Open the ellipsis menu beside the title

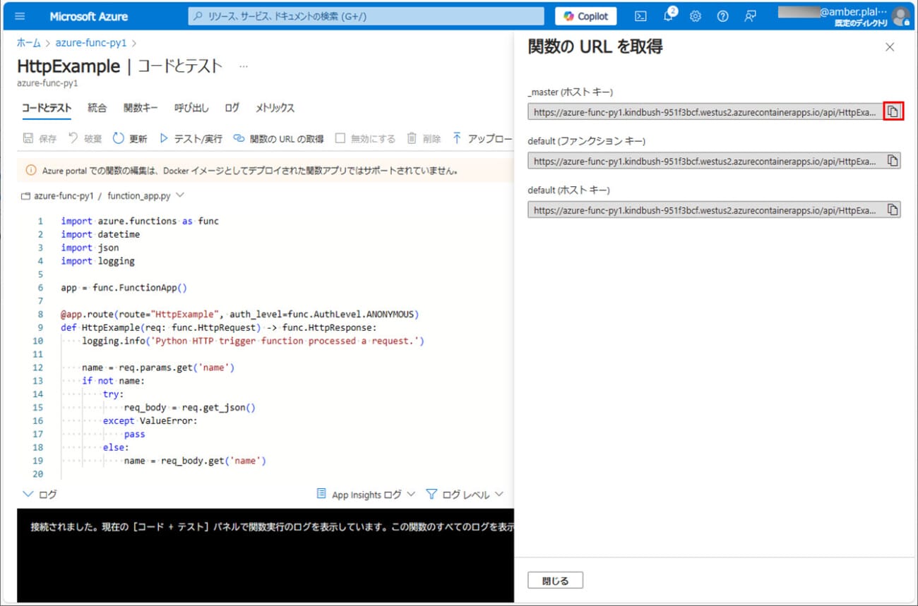244,66
